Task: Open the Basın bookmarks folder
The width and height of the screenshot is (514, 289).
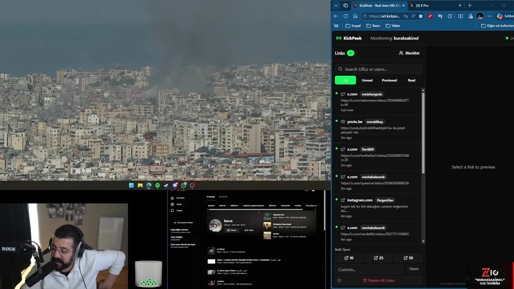Action: click(373, 26)
